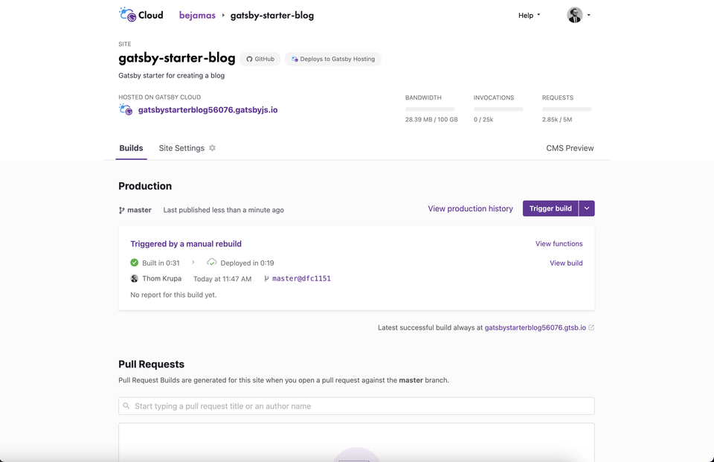The height and width of the screenshot is (462, 714).
Task: Open the Site Settings tab
Action: 181,148
